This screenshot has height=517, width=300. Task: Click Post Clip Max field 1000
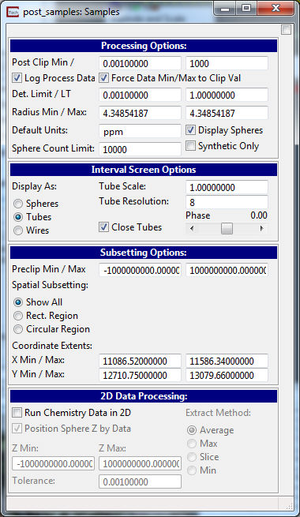click(x=227, y=63)
